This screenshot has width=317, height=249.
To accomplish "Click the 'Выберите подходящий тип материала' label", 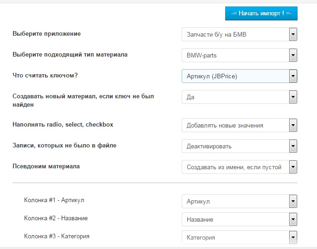I will point(70,55).
